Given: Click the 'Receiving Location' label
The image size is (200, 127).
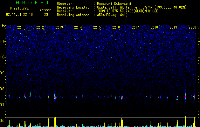Looking at the screenshot, I should [x=74, y=7].
